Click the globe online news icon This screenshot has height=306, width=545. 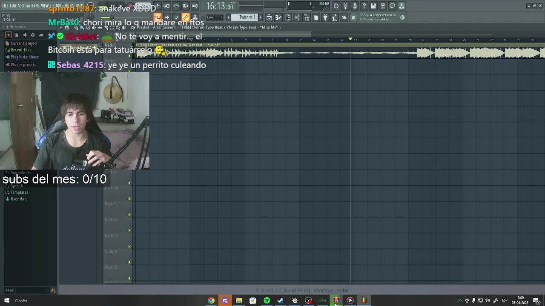pyautogui.click(x=402, y=17)
